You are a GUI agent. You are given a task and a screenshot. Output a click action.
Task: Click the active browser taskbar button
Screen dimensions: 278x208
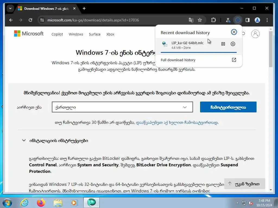point(91,203)
